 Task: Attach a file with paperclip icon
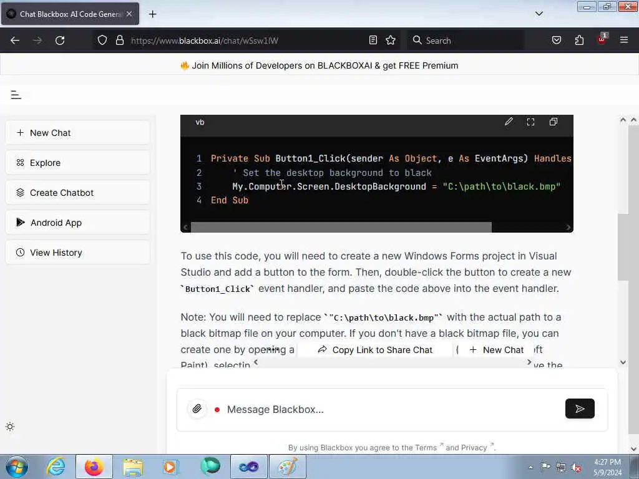(197, 409)
